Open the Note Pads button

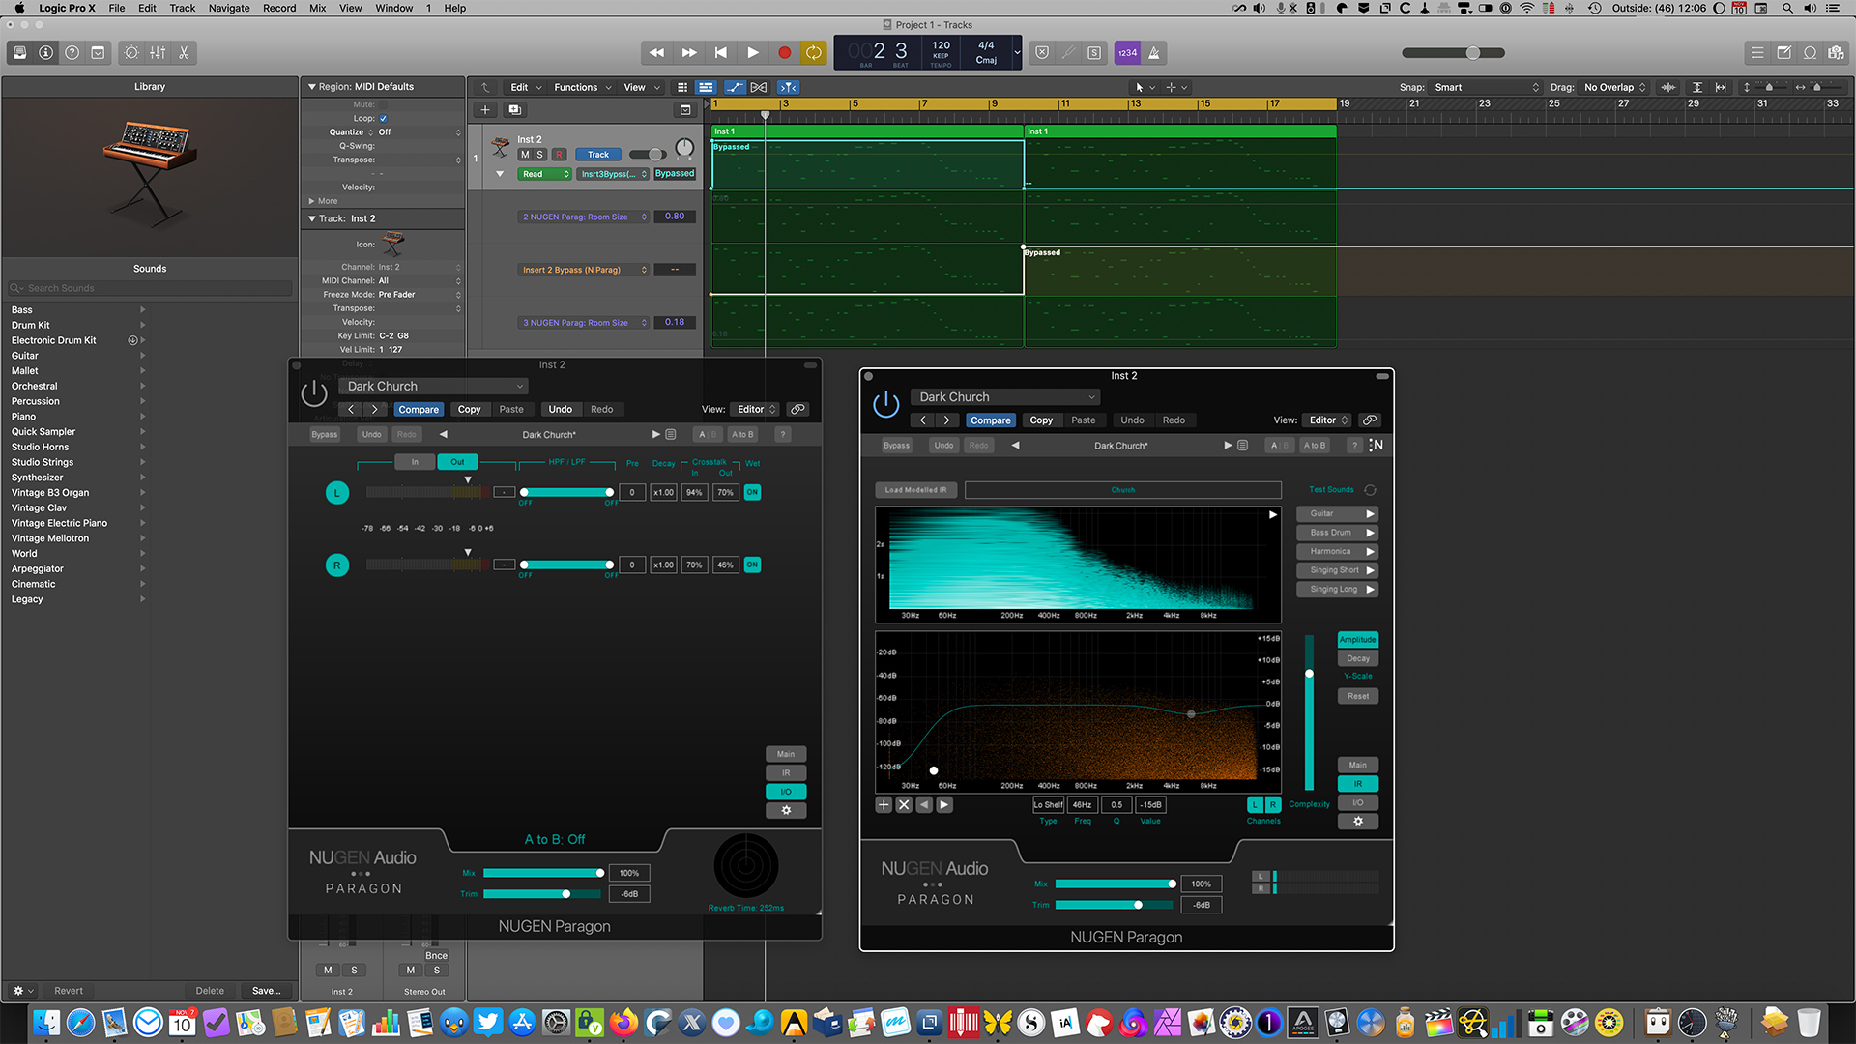pyautogui.click(x=1783, y=53)
